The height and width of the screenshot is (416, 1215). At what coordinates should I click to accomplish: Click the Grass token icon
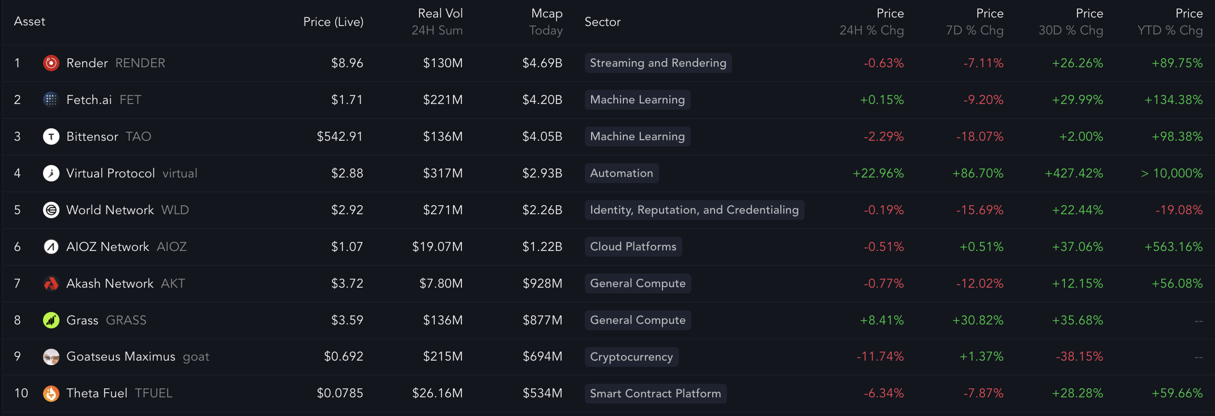pyautogui.click(x=51, y=320)
